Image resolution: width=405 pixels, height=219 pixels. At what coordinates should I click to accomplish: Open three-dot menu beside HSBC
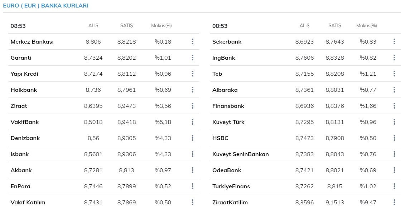click(x=394, y=138)
